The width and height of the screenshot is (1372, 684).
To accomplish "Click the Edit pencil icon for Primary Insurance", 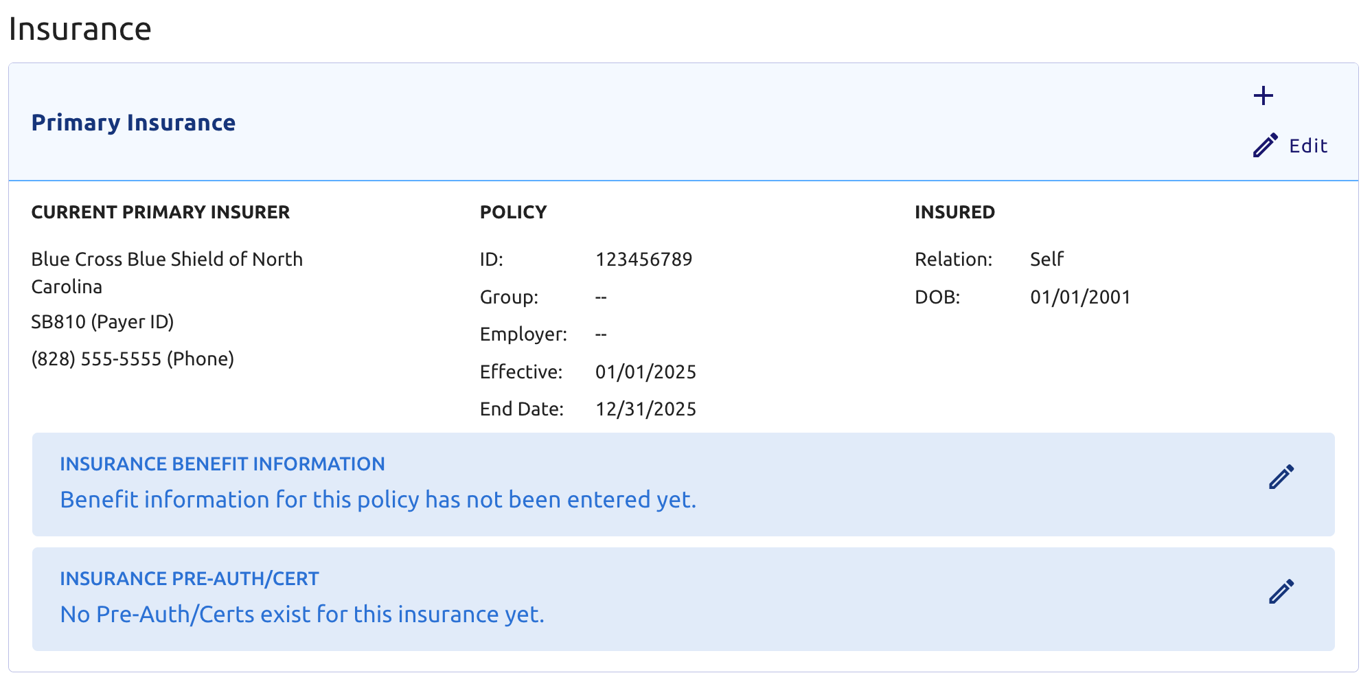I will pos(1266,146).
